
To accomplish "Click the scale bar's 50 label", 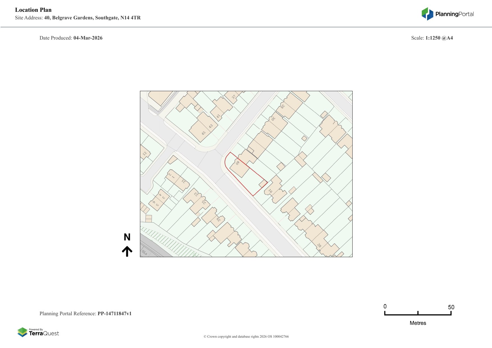I will [x=451, y=307].
